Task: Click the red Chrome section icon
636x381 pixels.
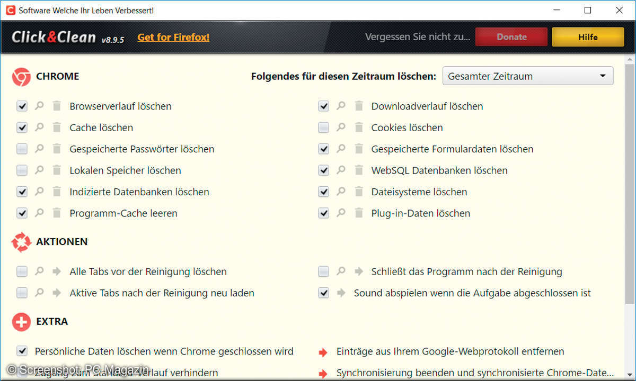Action: click(x=21, y=77)
